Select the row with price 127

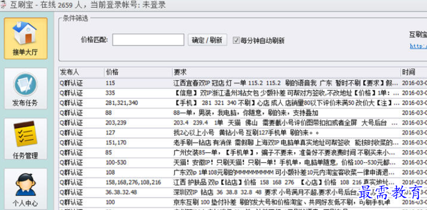243,133
